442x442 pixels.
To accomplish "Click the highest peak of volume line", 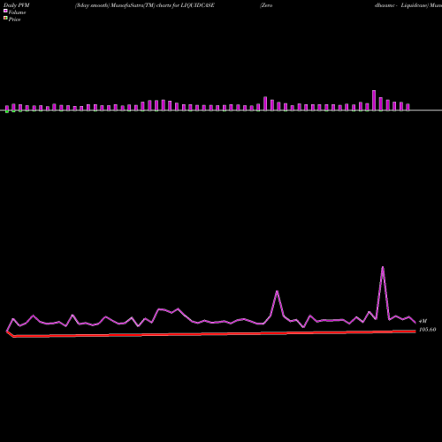I will click(x=383, y=267).
